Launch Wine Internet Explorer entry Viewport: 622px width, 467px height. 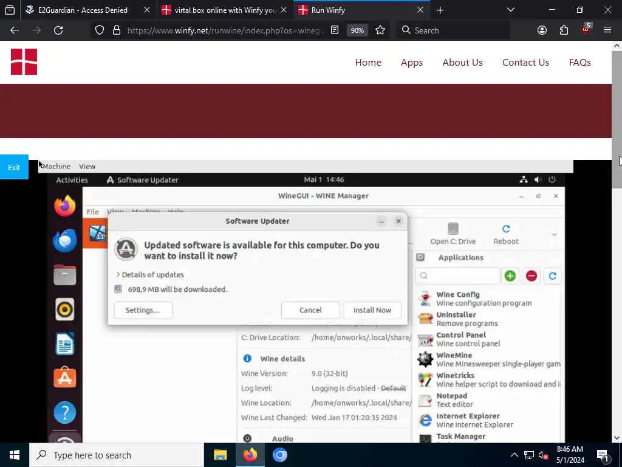coord(489,420)
